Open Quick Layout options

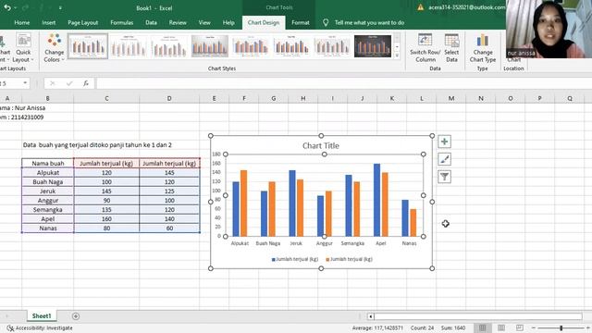pos(23,48)
